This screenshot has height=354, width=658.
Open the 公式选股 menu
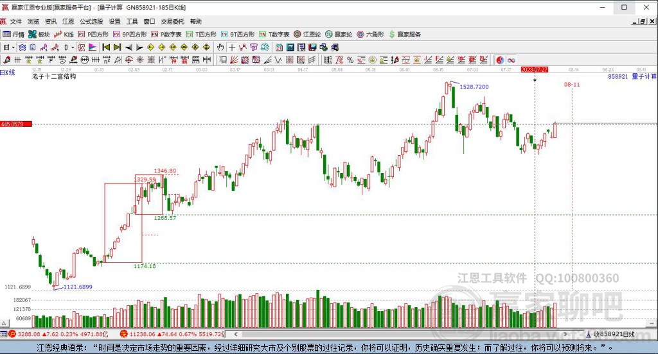pyautogui.click(x=91, y=21)
